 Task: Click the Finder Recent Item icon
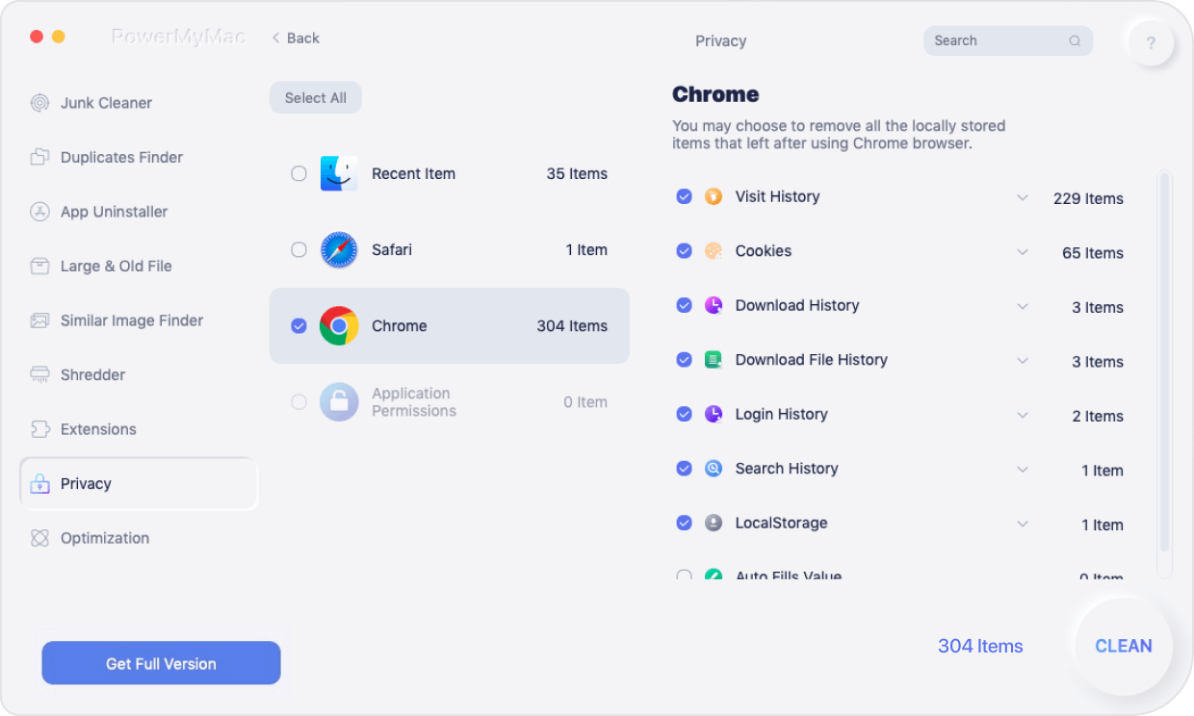click(x=339, y=174)
